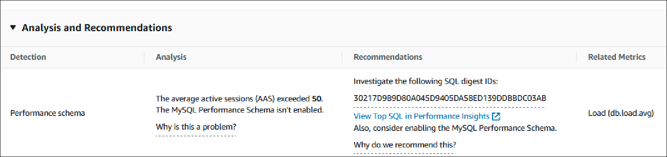
Task: Open View Top SQL in Performance Insights
Action: [421, 116]
